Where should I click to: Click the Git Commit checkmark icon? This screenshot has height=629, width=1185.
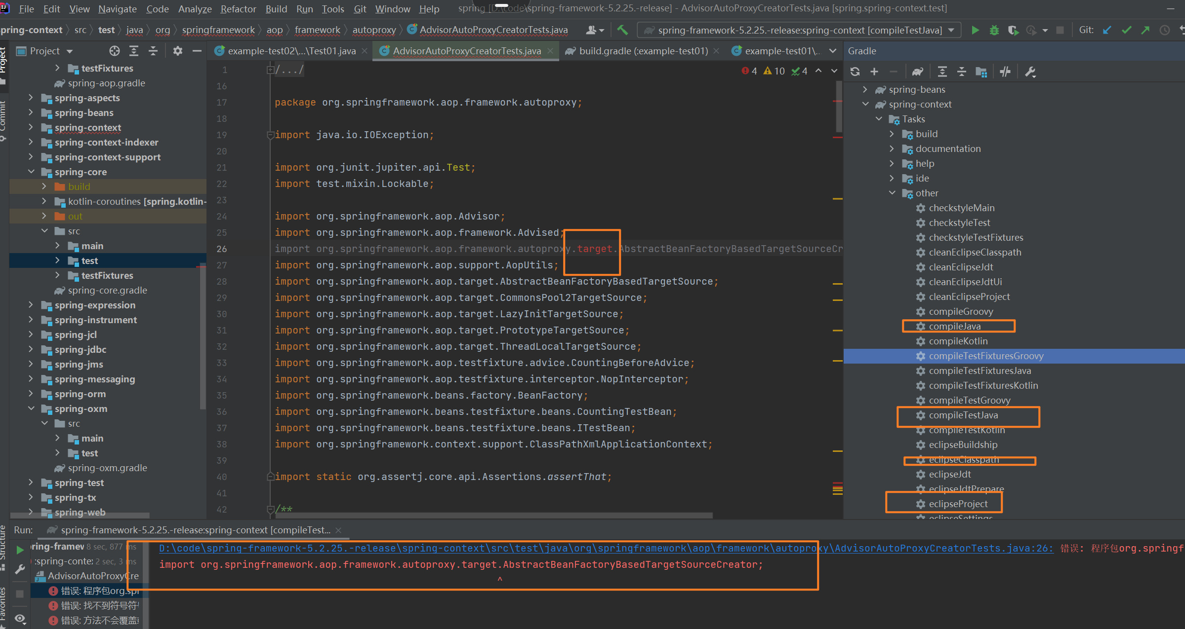pos(1126,30)
